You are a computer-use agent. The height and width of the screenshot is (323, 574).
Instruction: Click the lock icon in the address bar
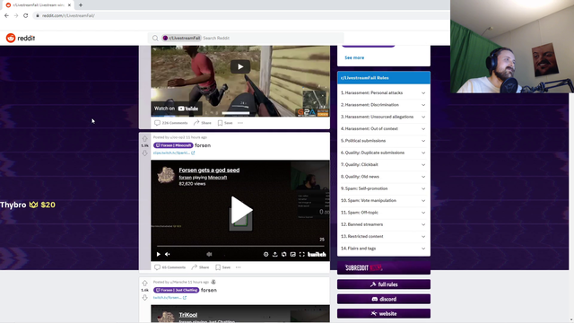pos(38,16)
